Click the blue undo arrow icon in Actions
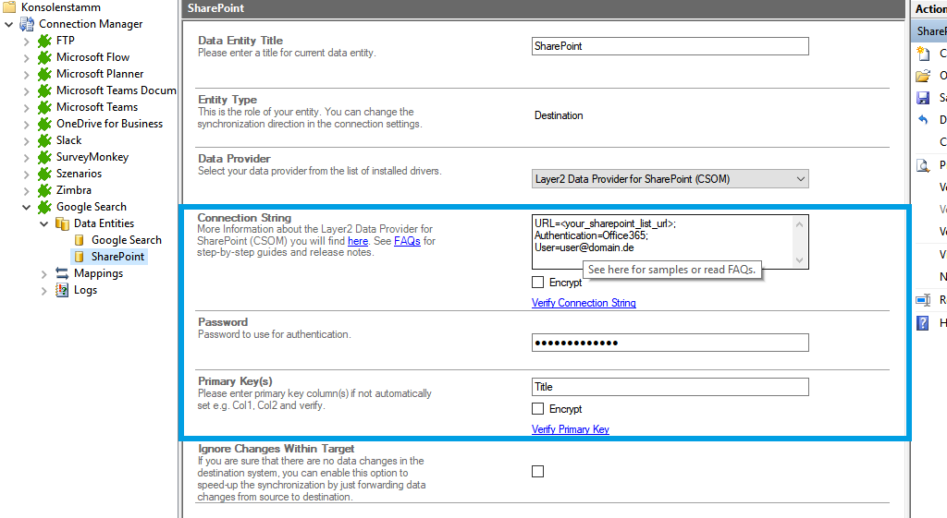The width and height of the screenshot is (947, 518). [922, 120]
